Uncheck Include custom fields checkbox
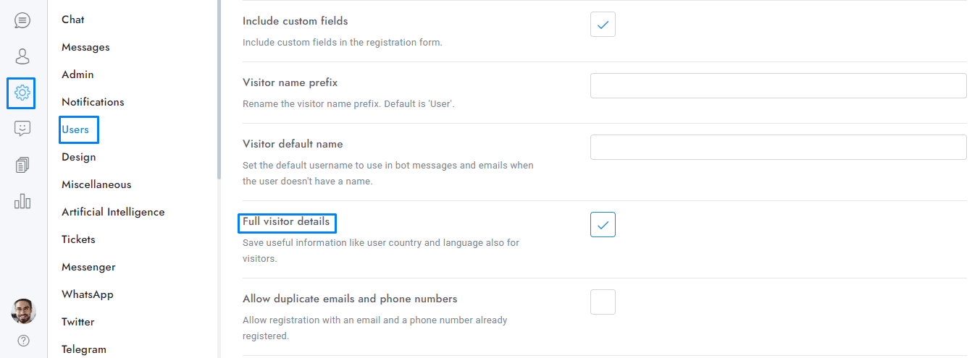Screen dimensions: 972x358 pos(603,25)
